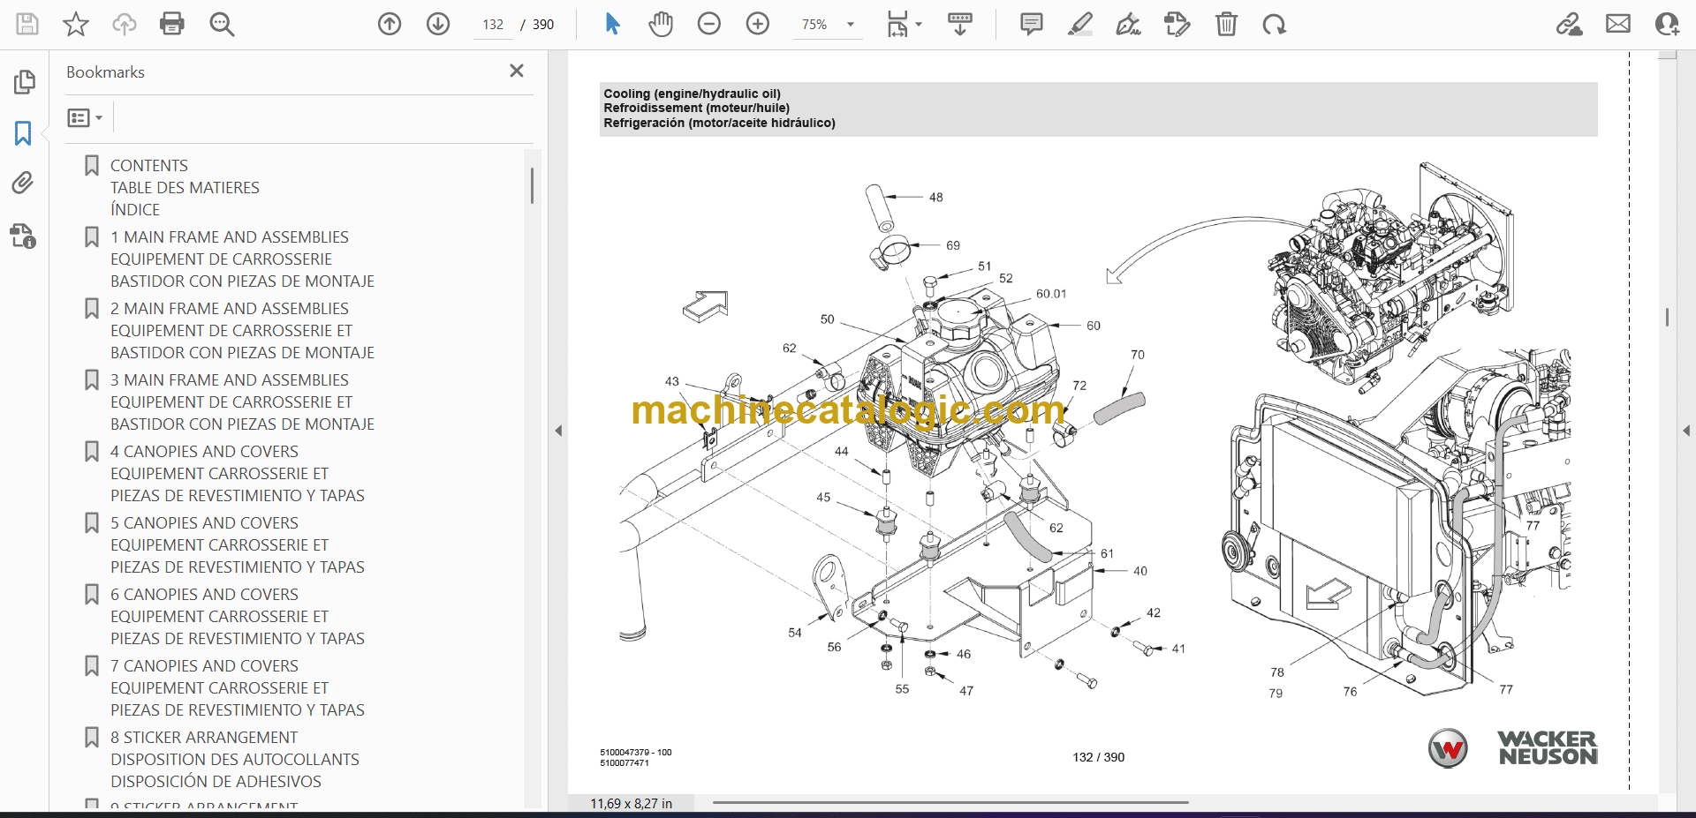
Task: Go to next page arrow
Action: 438,24
